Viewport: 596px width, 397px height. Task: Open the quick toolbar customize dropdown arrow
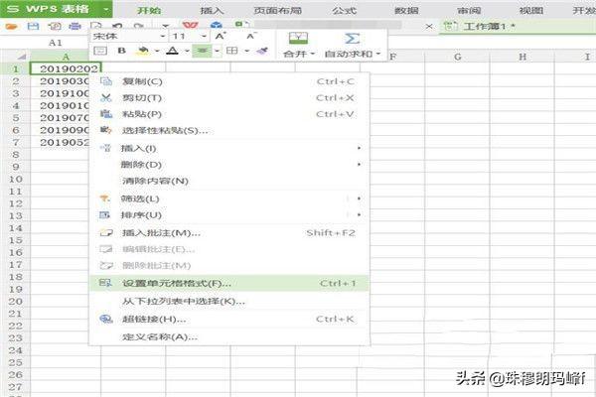pyautogui.click(x=165, y=26)
